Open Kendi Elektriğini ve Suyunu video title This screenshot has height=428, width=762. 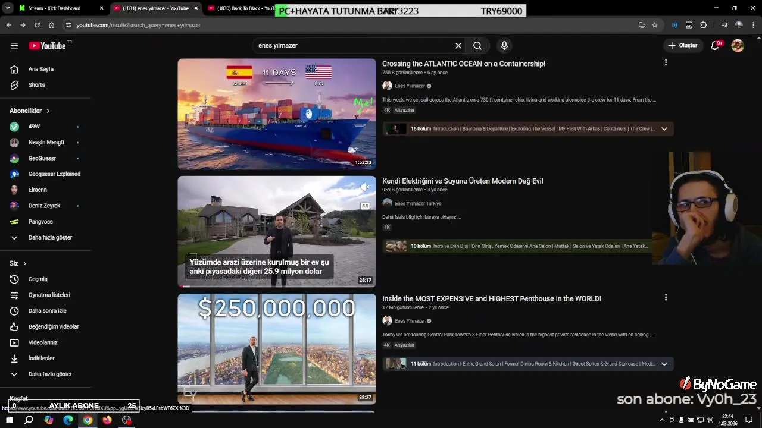pos(463,181)
